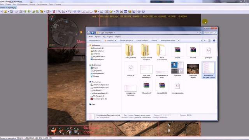Expand path arrow after 'Для модостроя' folder
Screen dimensions: 249x140
tap(114, 33)
